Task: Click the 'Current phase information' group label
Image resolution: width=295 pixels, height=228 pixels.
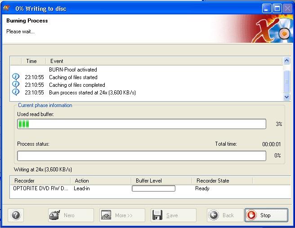Action: [x=45, y=105]
